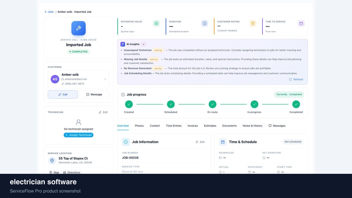Go back to Jobs list
352x198 pixels.
[49, 12]
